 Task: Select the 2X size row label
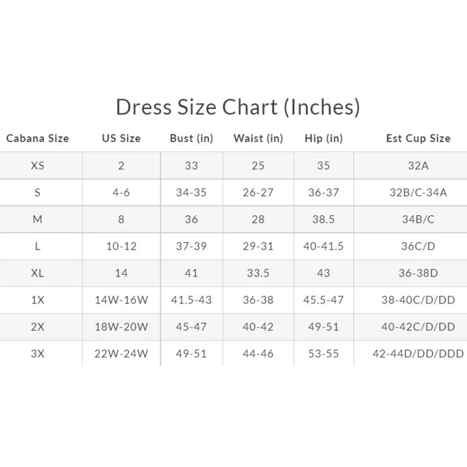(x=37, y=327)
